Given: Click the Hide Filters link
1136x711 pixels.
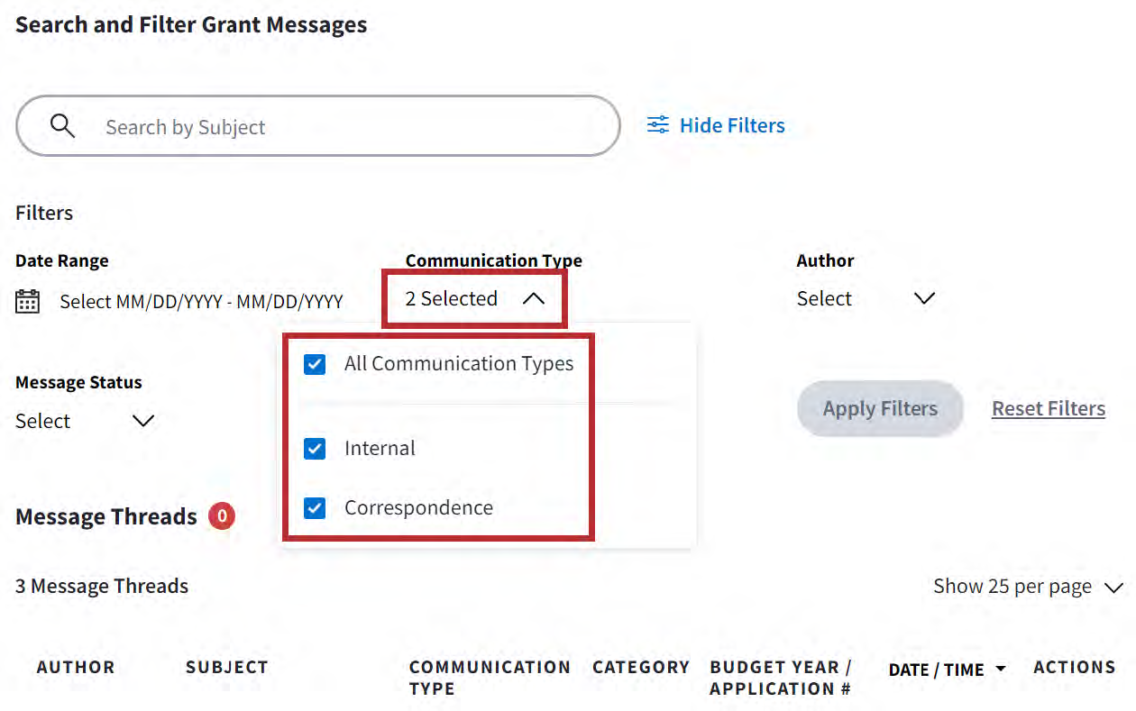Looking at the screenshot, I should [732, 125].
